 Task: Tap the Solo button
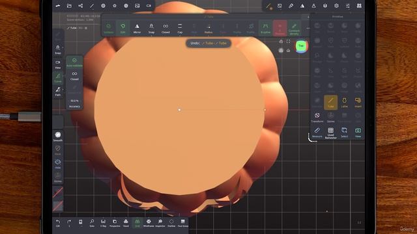click(x=92, y=223)
